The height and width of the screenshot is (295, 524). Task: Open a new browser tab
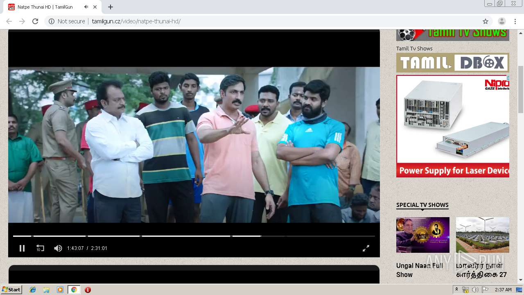111,7
